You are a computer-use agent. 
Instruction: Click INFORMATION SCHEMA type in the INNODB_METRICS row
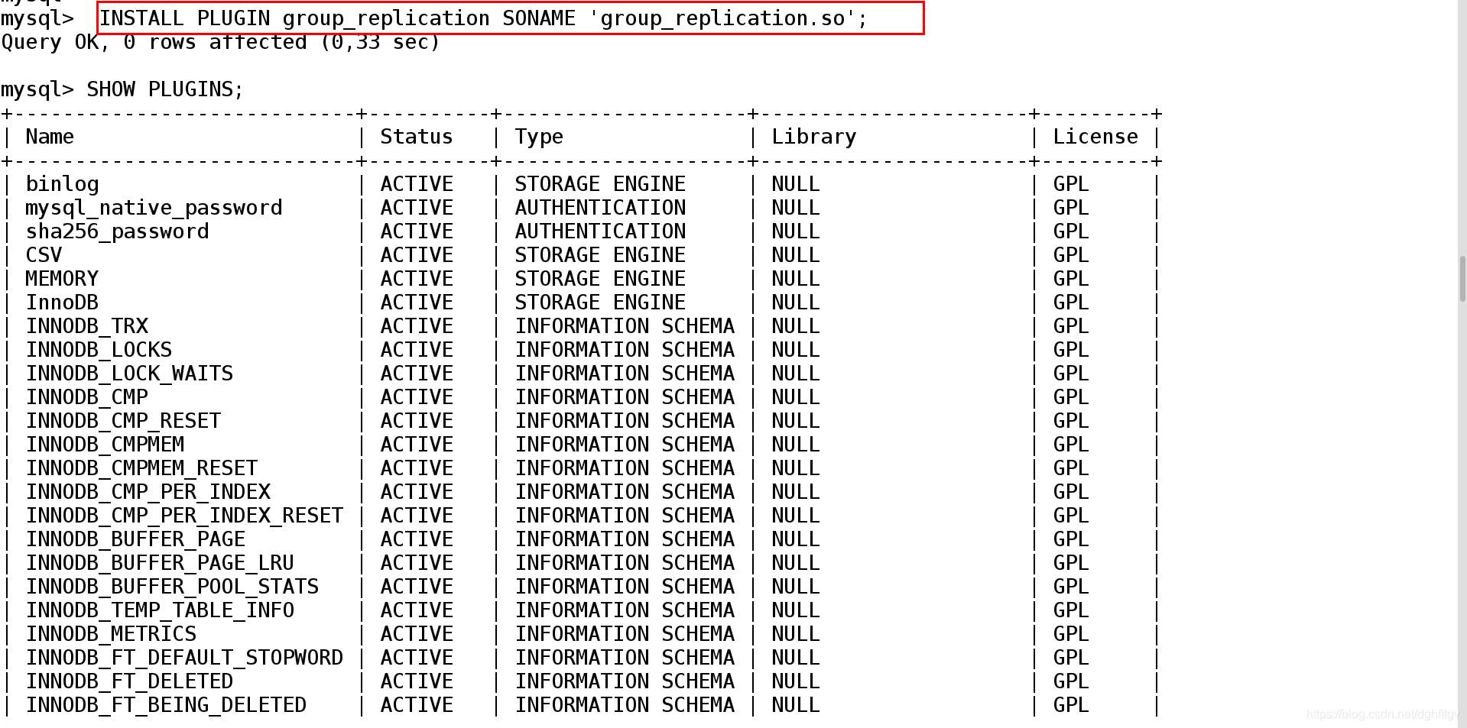(625, 634)
